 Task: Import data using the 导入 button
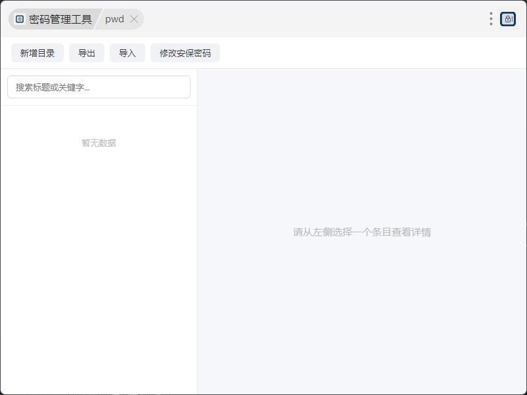[x=127, y=53]
